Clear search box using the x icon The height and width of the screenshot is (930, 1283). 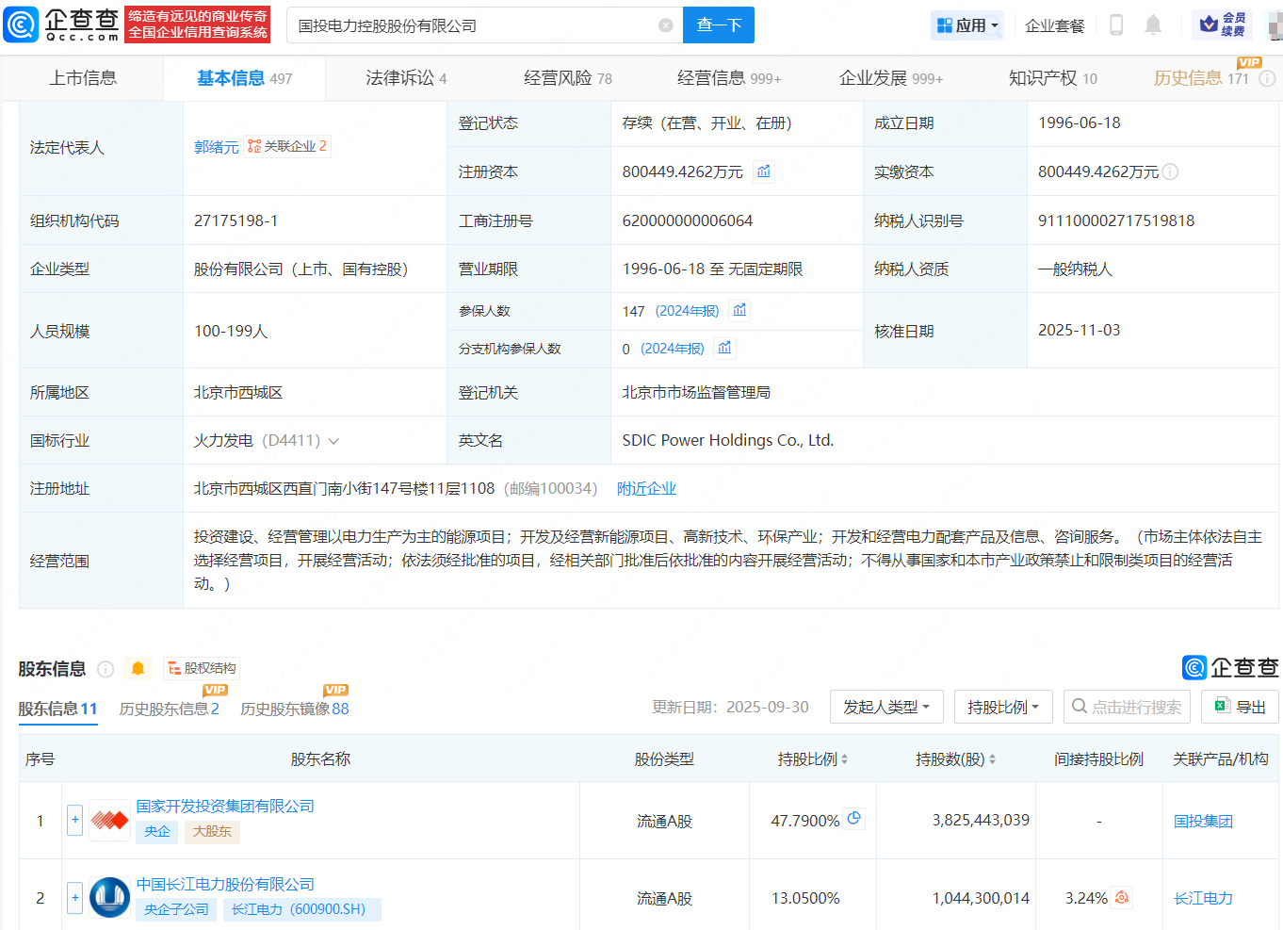668,25
